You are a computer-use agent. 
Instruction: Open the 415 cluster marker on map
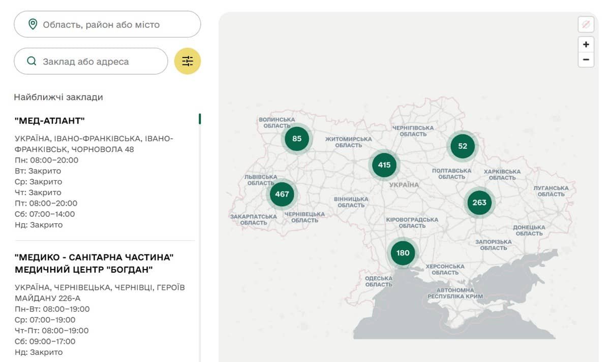pos(384,165)
